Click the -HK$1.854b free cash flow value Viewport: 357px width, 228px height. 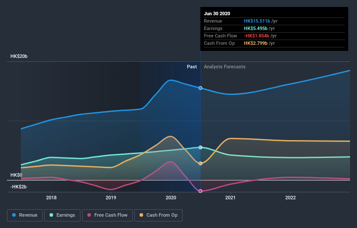tap(257, 36)
